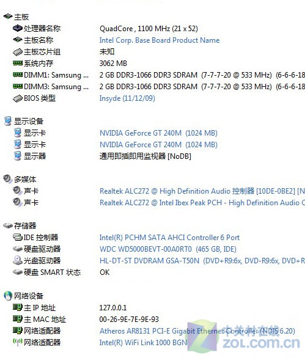Click the 主板芯片组 chipset icon
Viewport: 305px width, 358px height.
[17, 52]
